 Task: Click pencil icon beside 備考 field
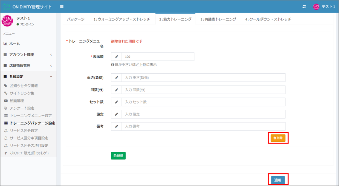click(x=117, y=126)
